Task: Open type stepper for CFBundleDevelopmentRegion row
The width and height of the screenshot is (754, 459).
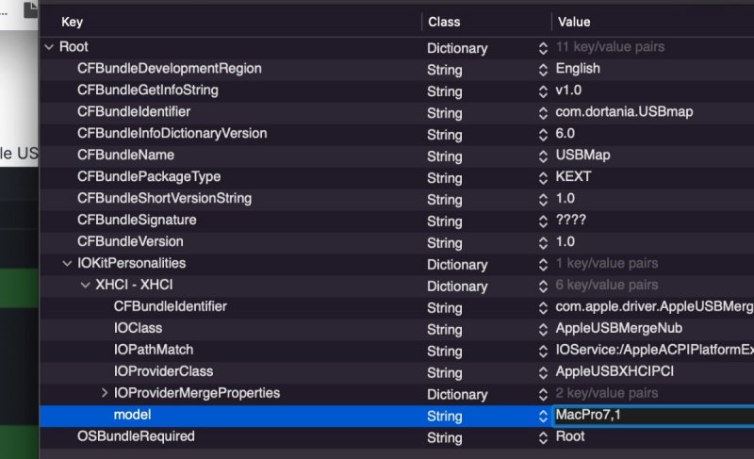Action: [543, 69]
